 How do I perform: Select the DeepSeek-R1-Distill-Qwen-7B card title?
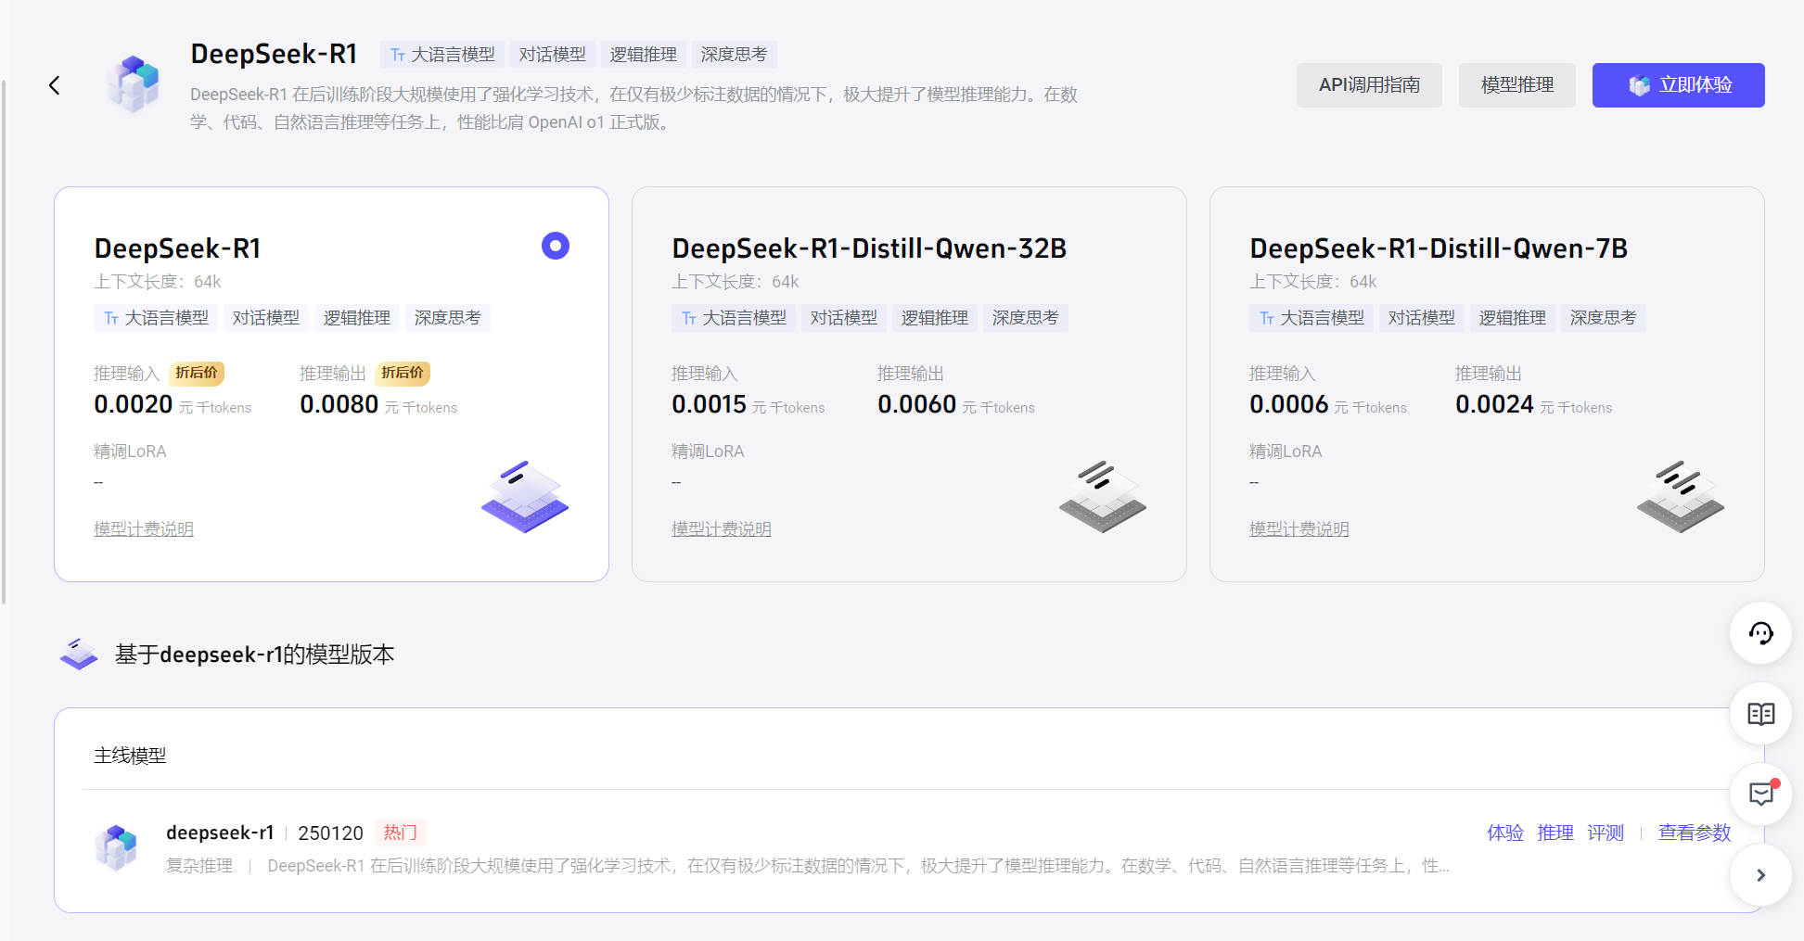[x=1439, y=248]
